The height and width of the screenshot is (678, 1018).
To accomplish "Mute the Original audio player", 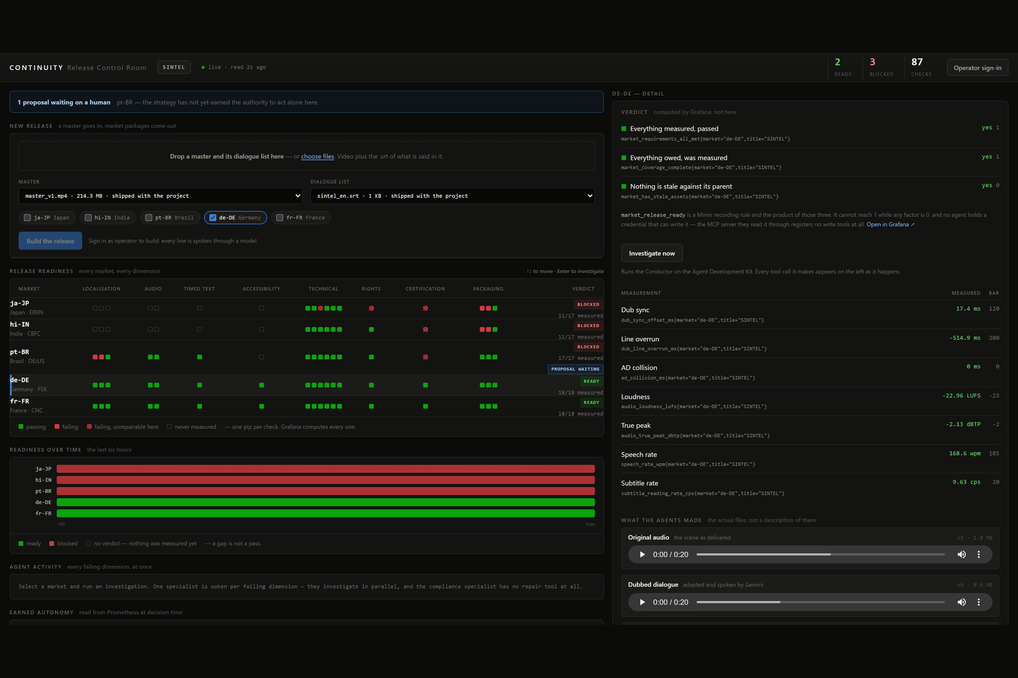I will [961, 554].
